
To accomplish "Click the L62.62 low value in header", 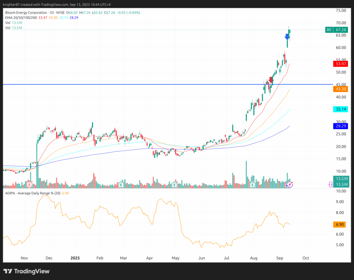I will tap(97, 13).
